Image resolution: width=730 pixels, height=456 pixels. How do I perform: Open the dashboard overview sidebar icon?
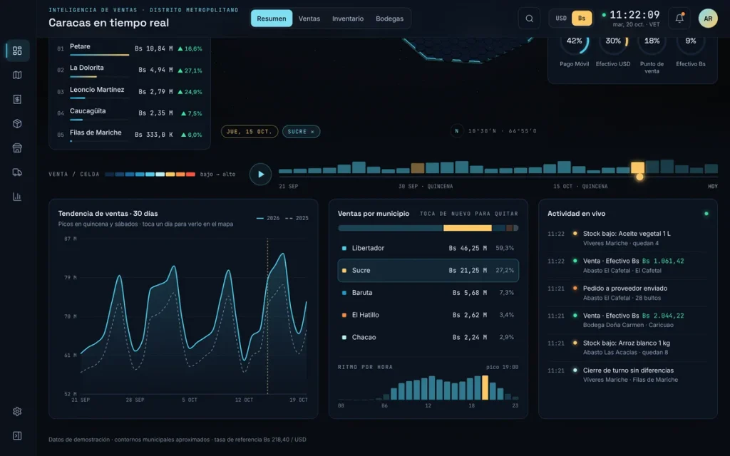pos(17,51)
